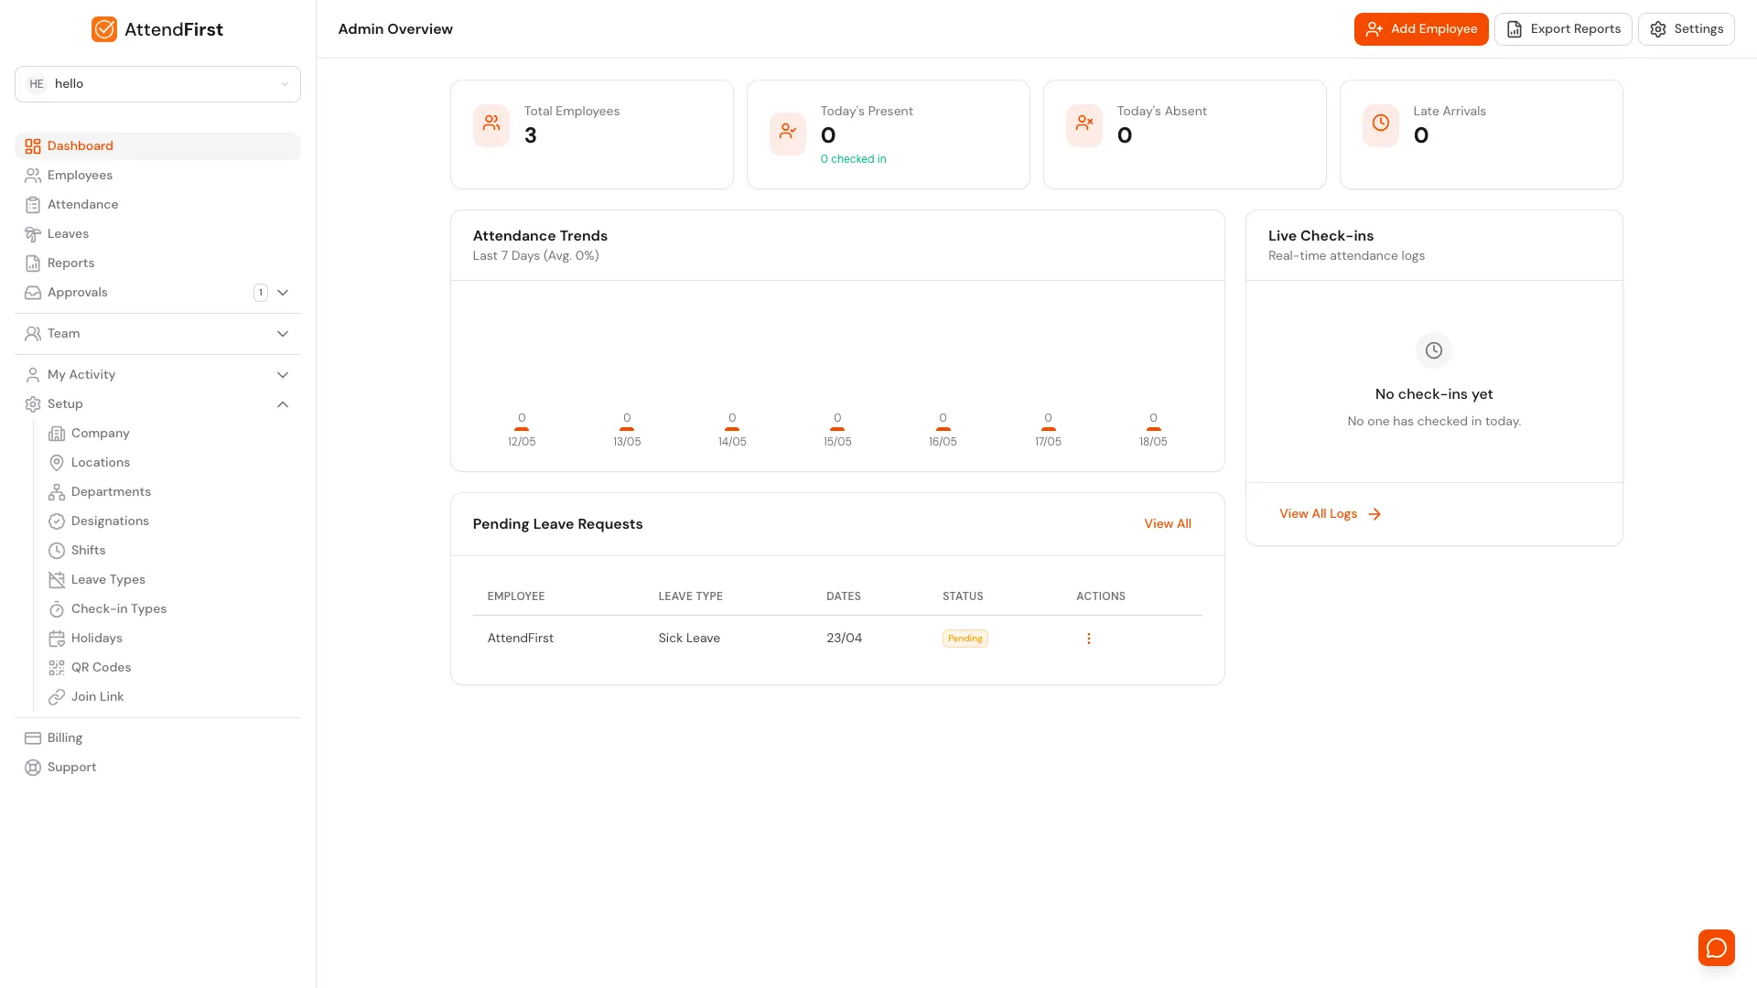Collapse the Setup section chevron

point(283,404)
